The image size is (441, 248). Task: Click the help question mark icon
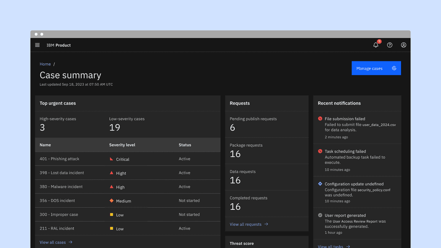click(389, 45)
